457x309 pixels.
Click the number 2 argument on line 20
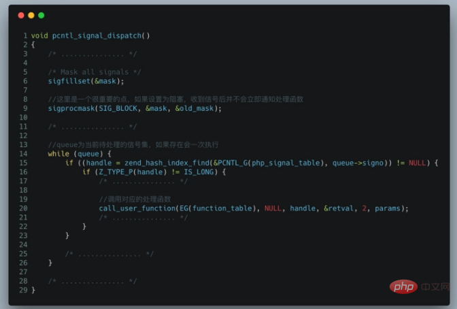point(365,208)
